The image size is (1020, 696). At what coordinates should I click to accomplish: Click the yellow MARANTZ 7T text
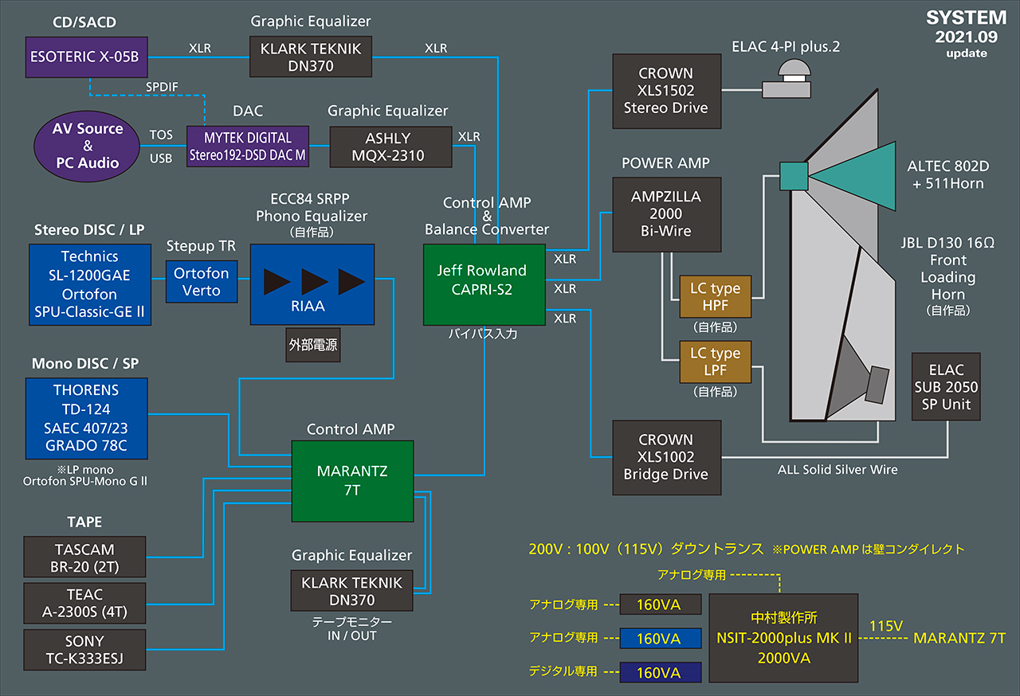click(x=959, y=638)
